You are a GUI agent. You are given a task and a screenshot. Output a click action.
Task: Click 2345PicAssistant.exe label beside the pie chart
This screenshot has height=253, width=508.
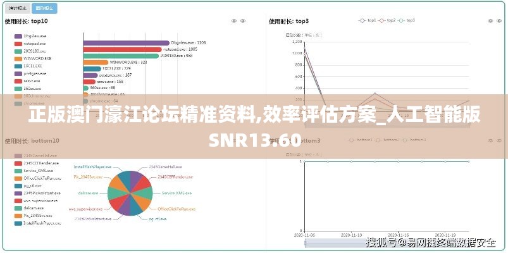(93, 219)
